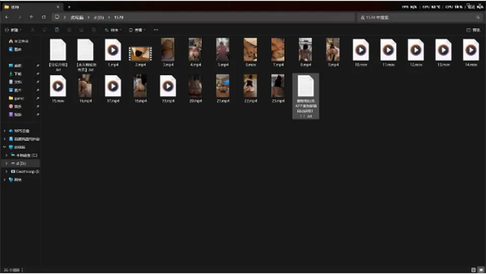Viewport: 486px width, 274px height.
Task: Click the address bar chevron after d (D:)
Action: tap(109, 18)
